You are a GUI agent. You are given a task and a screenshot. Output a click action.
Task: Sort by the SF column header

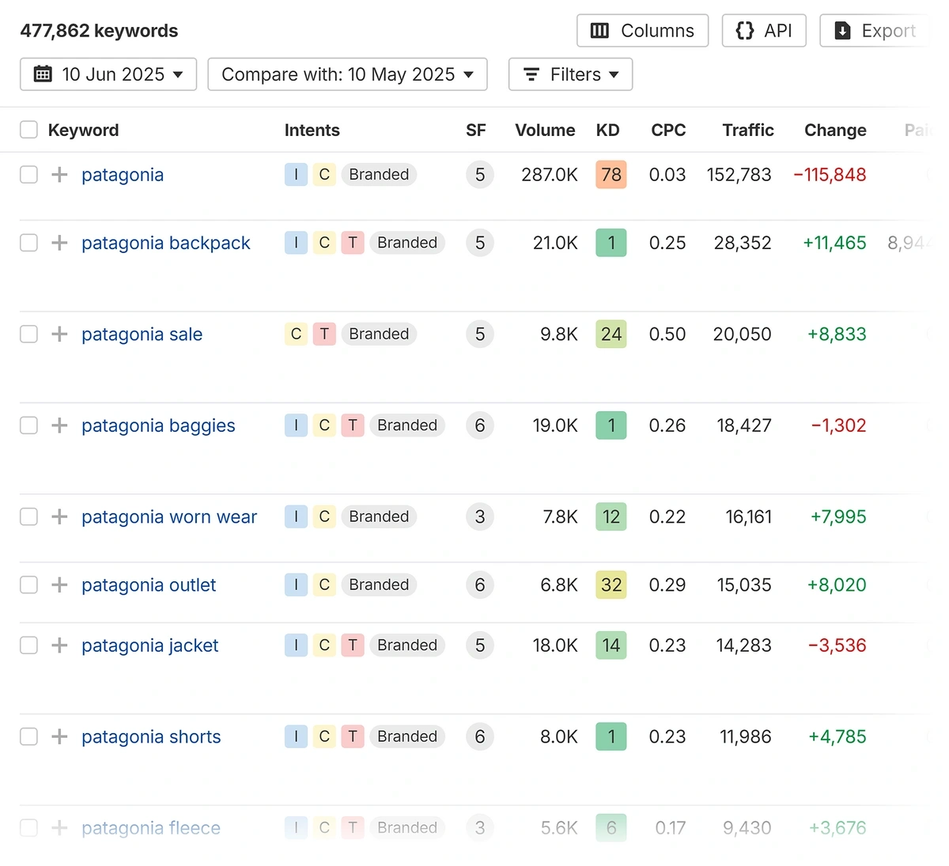476,130
